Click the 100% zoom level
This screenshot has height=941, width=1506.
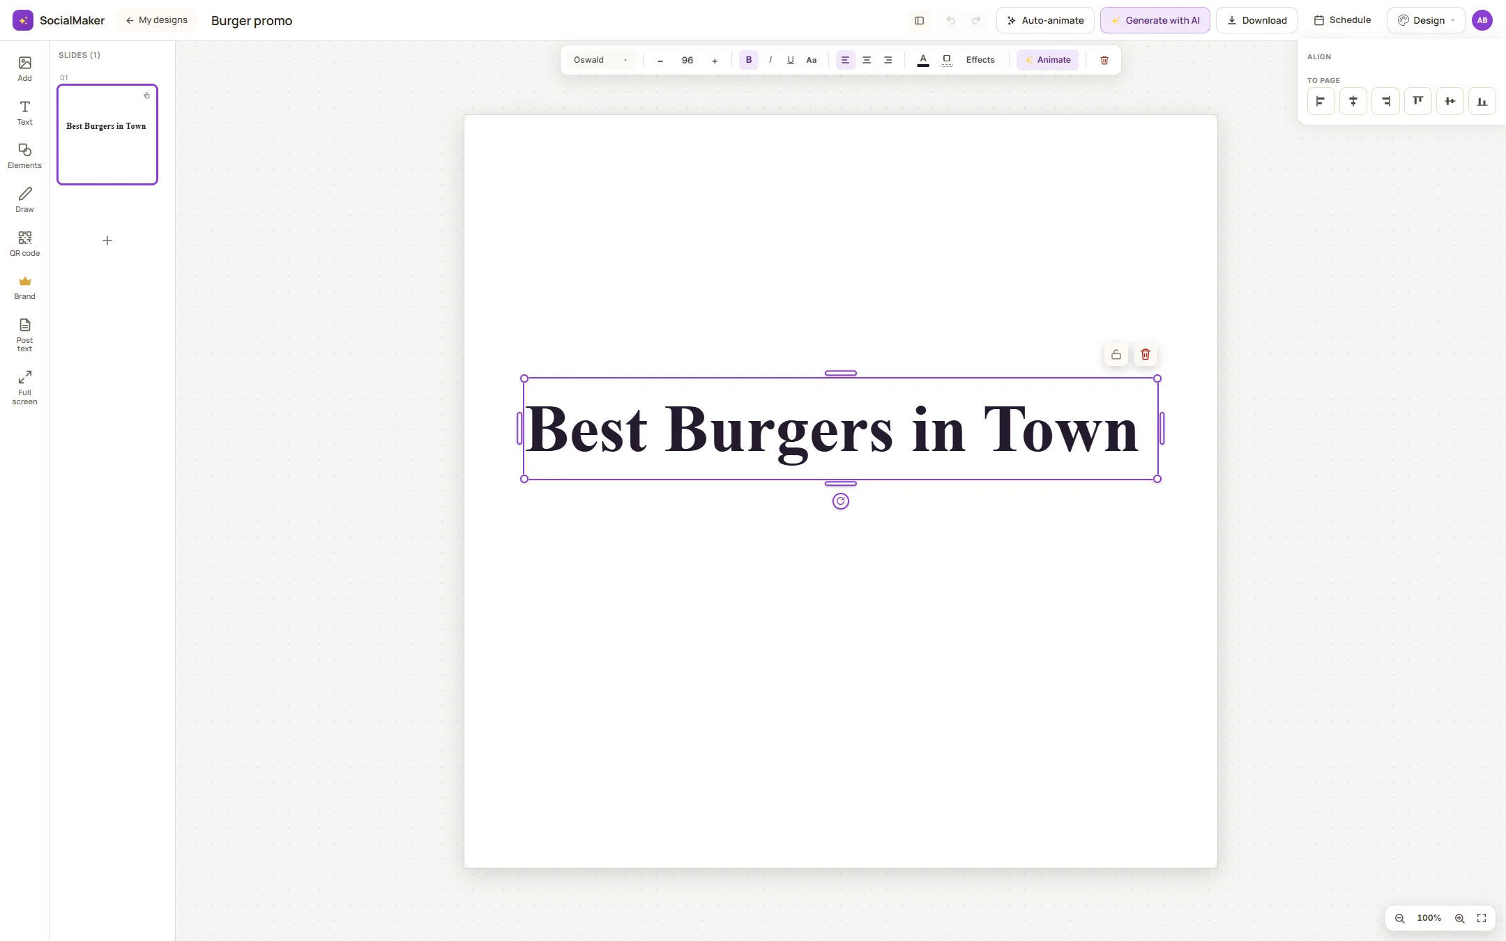coord(1429,918)
